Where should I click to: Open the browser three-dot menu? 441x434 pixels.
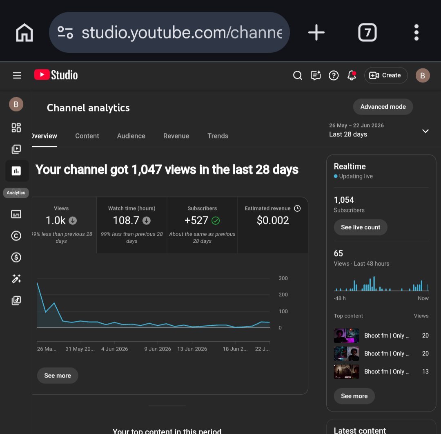pyautogui.click(x=416, y=32)
